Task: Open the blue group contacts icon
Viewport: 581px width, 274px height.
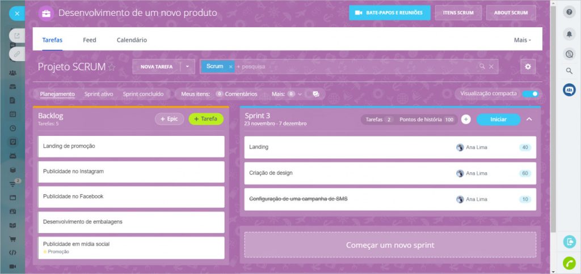Action: pyautogui.click(x=569, y=90)
